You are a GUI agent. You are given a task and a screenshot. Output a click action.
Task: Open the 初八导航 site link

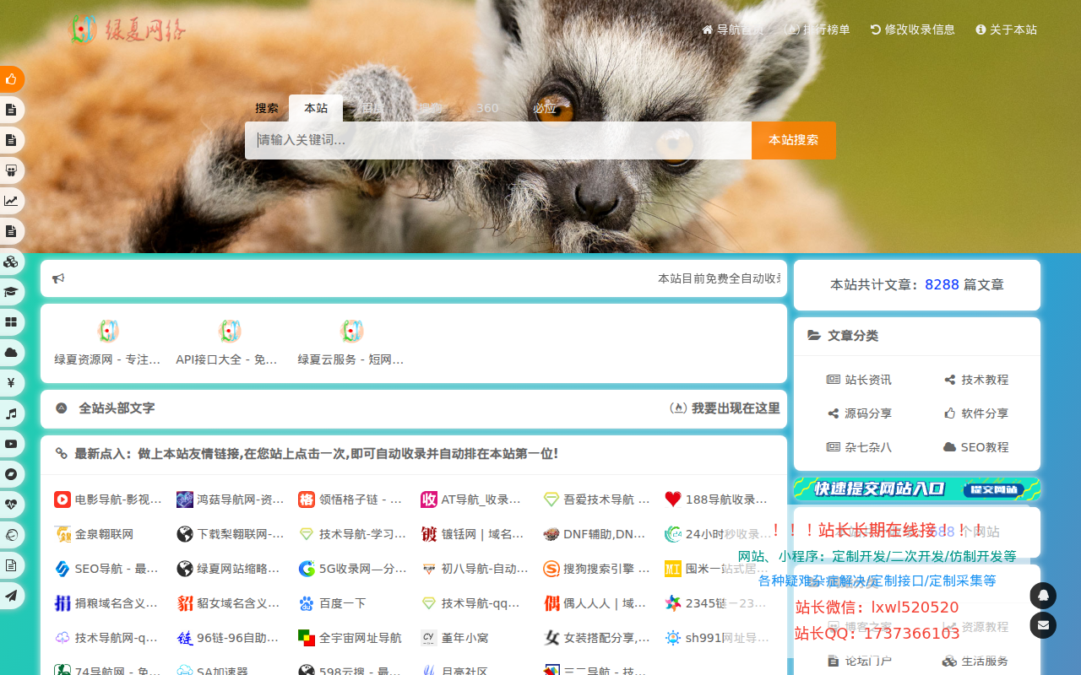[x=475, y=569]
